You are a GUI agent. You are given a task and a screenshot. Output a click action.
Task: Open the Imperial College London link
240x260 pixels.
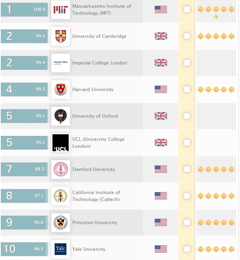pyautogui.click(x=100, y=63)
